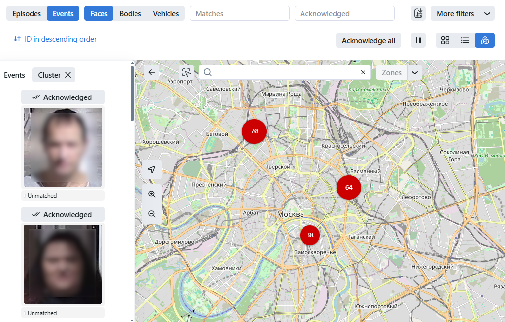Toggle Bodies object filter
The height and width of the screenshot is (322, 505).
[130, 14]
